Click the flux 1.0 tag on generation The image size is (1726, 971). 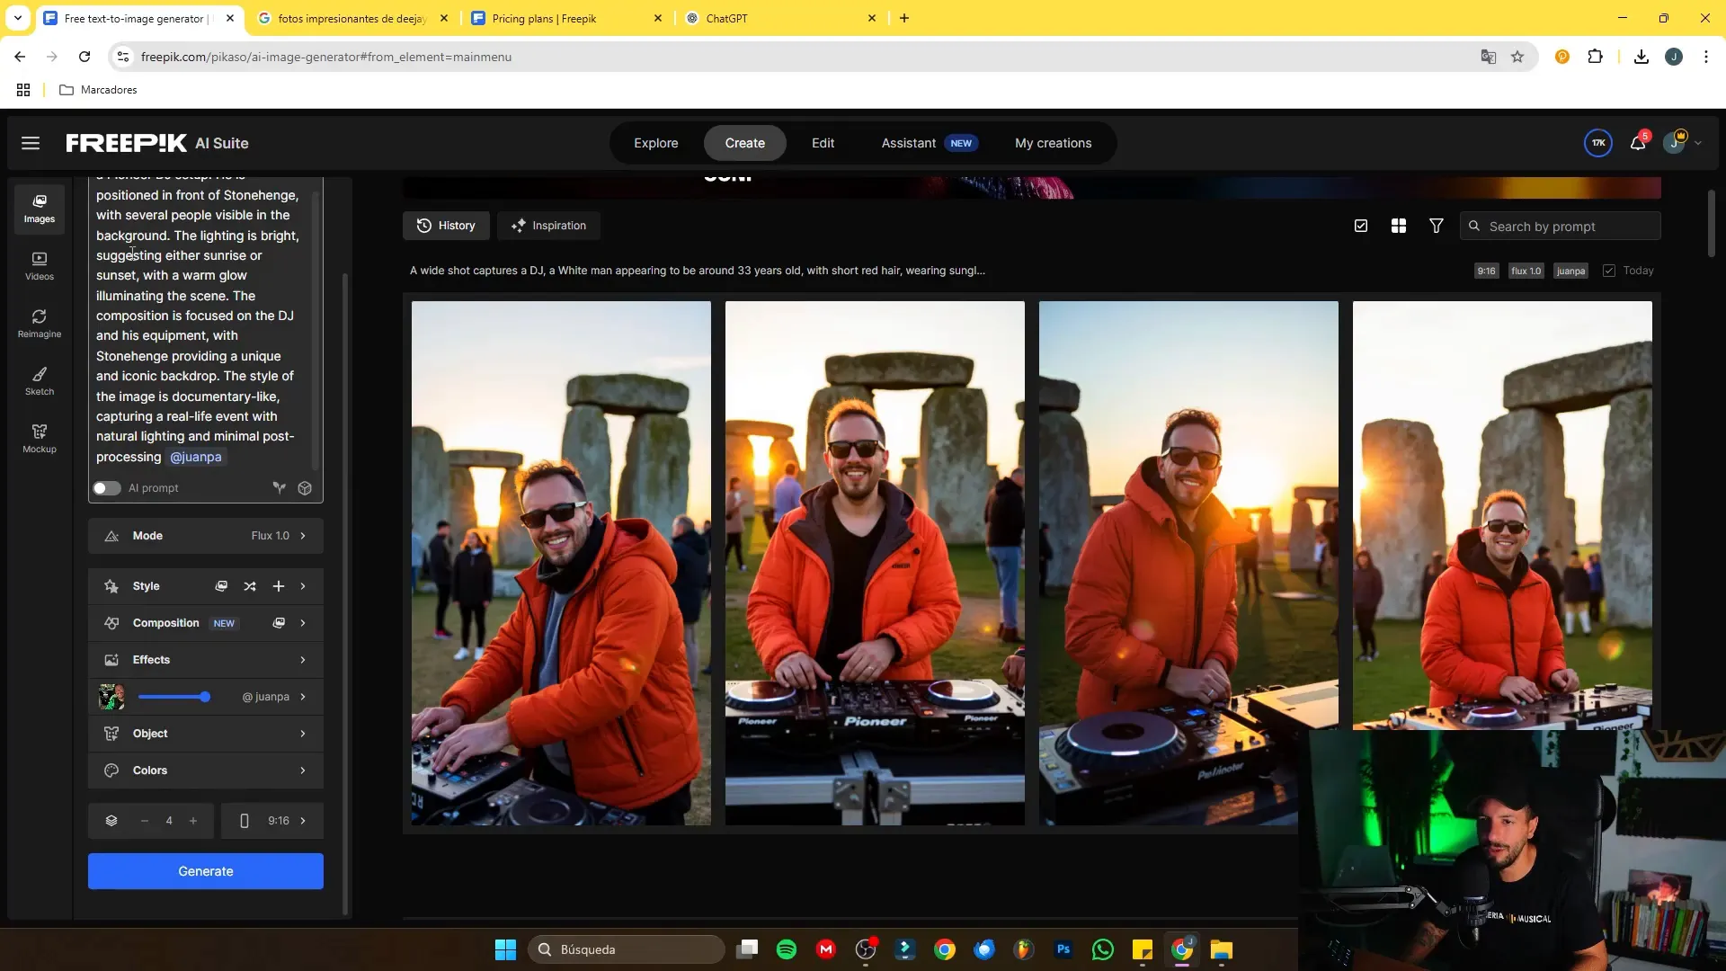1526,271
